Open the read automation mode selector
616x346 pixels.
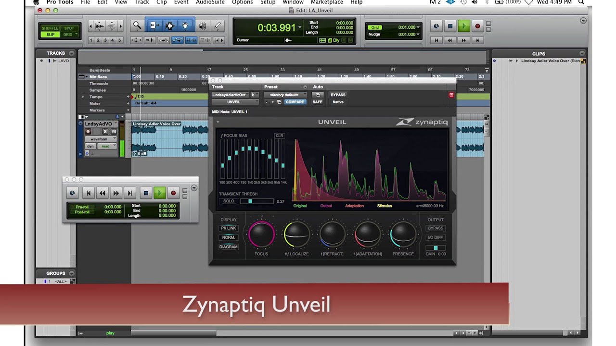[x=107, y=146]
